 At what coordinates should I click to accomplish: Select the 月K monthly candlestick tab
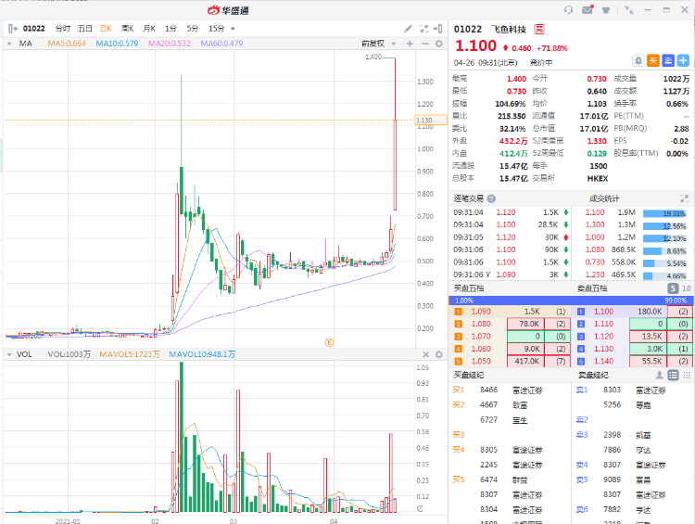149,29
